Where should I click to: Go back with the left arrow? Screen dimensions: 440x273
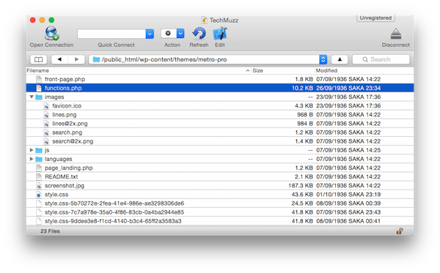[x=59, y=59]
